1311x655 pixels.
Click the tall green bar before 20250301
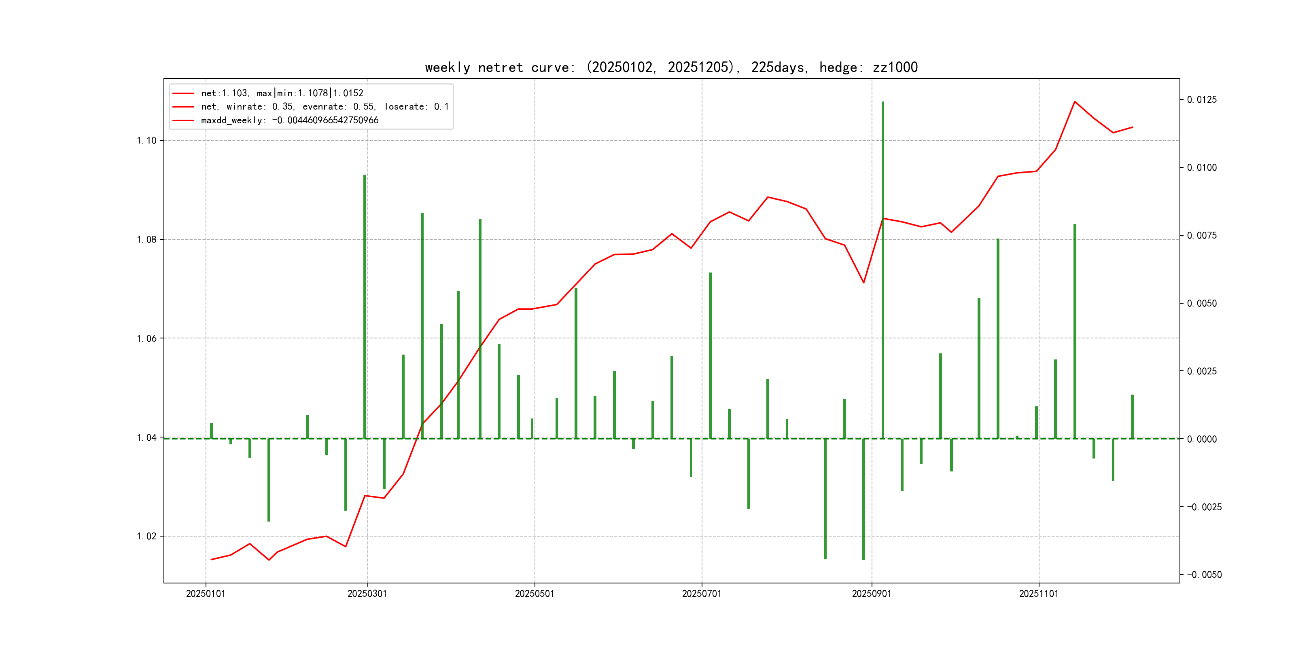pyautogui.click(x=365, y=305)
